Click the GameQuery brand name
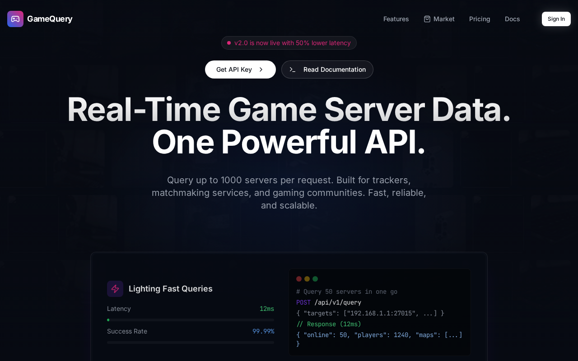578x361 pixels. [x=50, y=19]
